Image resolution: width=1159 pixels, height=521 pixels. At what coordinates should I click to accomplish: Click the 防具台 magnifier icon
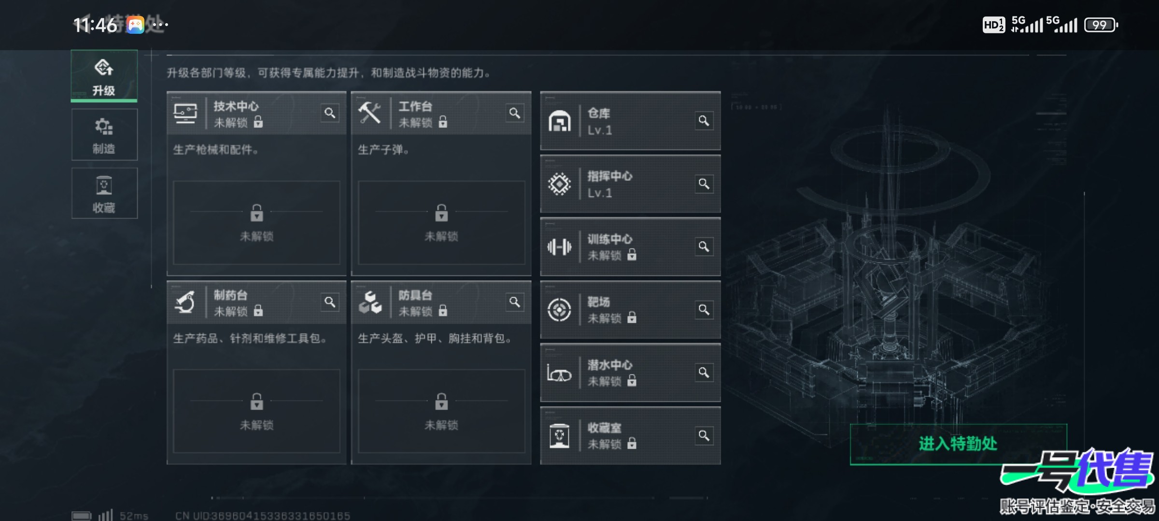515,302
